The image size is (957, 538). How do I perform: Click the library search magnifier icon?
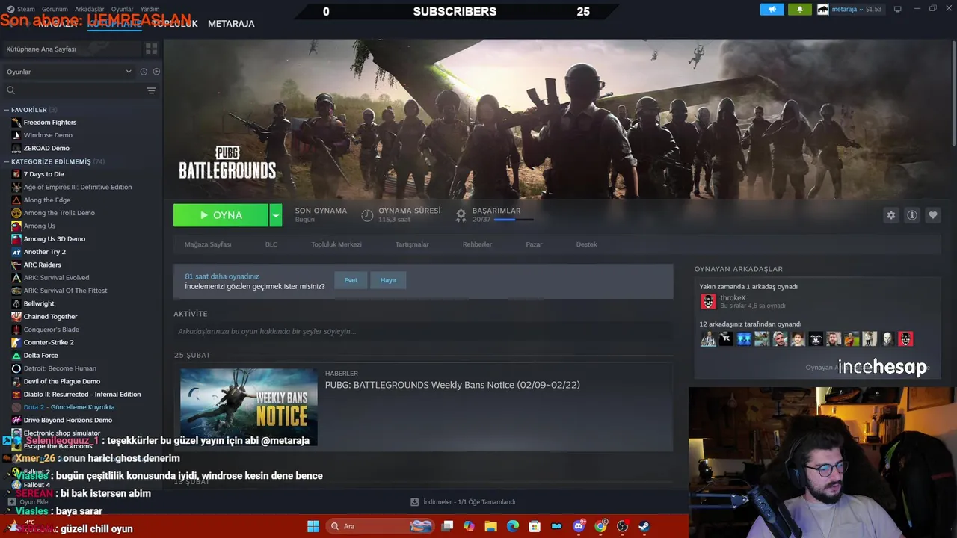10,90
